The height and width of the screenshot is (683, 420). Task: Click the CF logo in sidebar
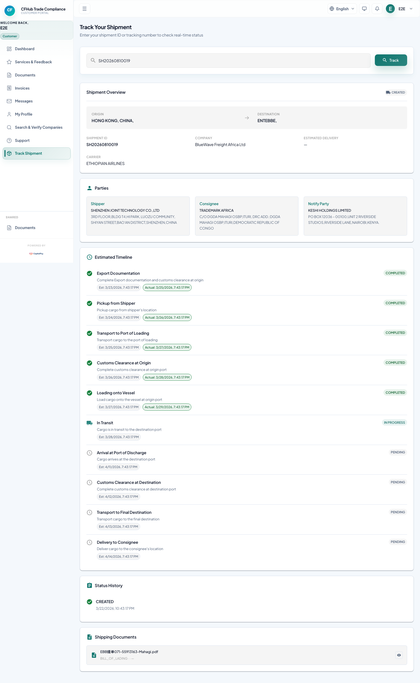click(10, 10)
